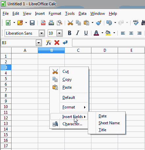Click the New spreadsheet icon
This screenshot has width=145, height=150.
(8, 23)
